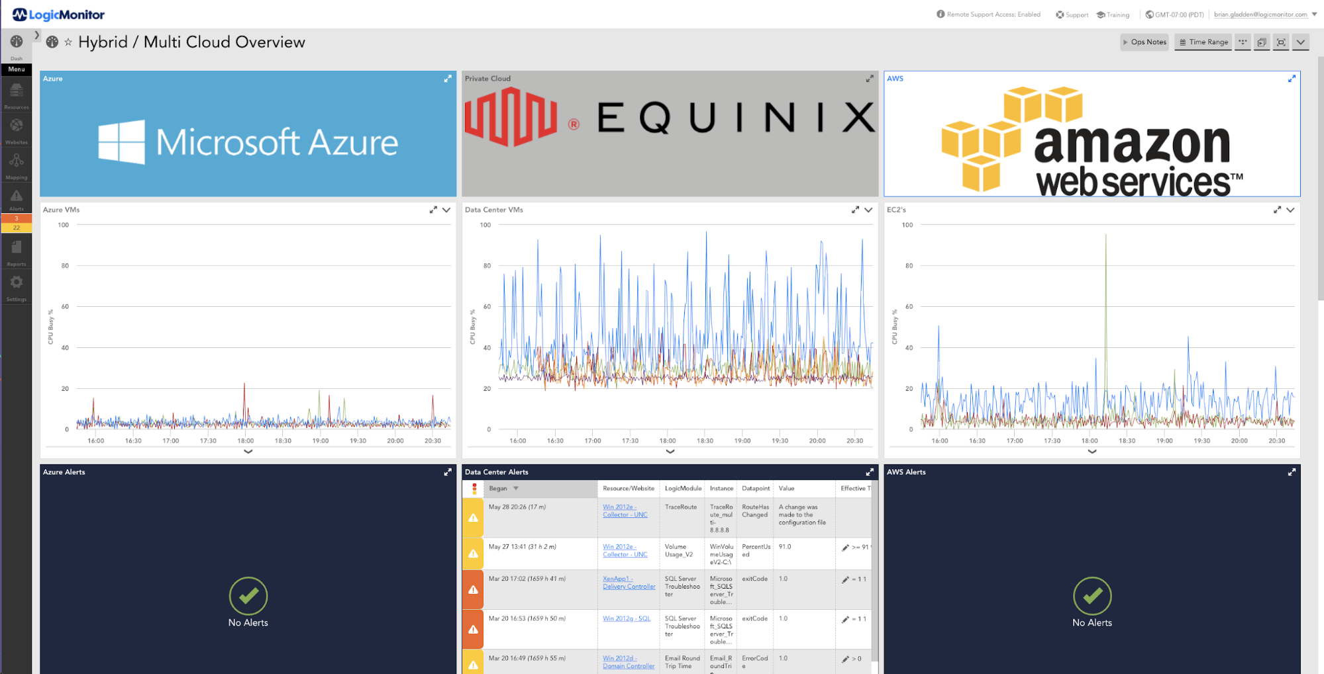Favorite the dashboard with the star icon
Viewport: 1324px width, 674px height.
68,42
